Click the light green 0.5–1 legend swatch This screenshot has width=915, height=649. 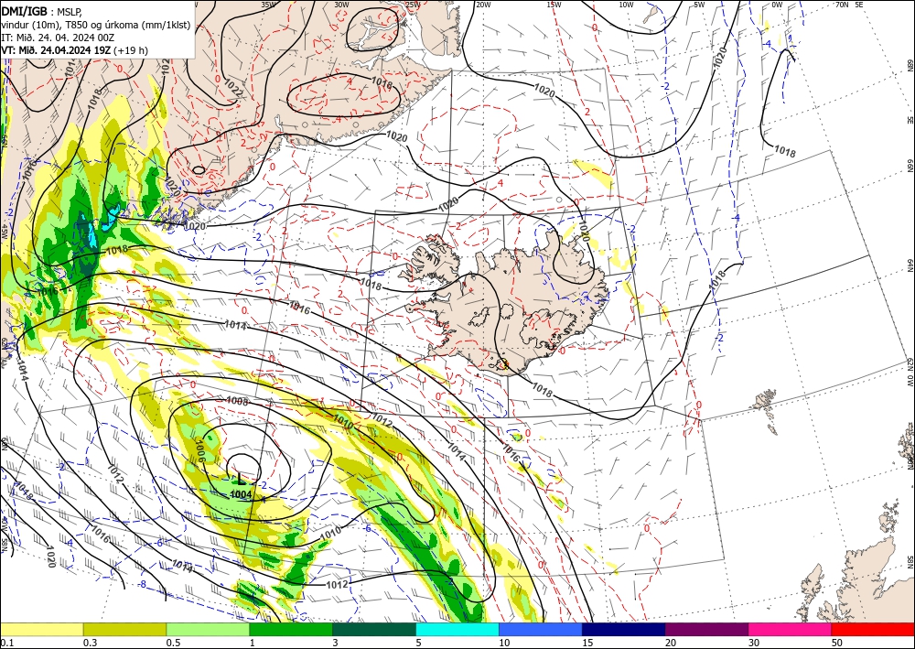click(208, 629)
